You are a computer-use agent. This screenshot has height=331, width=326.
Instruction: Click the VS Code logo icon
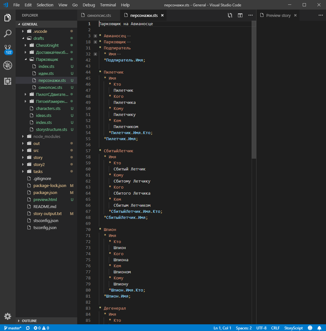[x=6, y=5]
